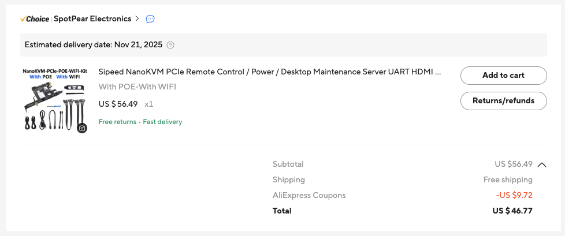Screen dimensions: 565x236
Task: Open the Sipeed NanoKVM PCIe product title
Action: point(270,72)
